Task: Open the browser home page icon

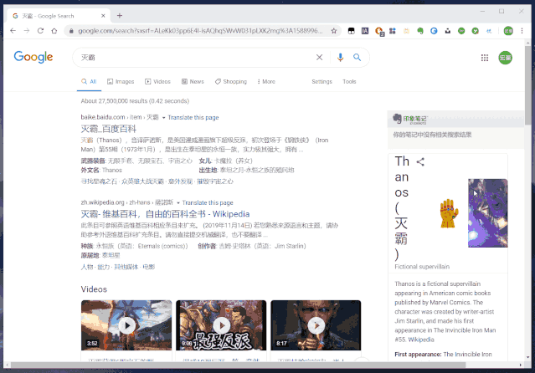Action: pyautogui.click(x=54, y=31)
